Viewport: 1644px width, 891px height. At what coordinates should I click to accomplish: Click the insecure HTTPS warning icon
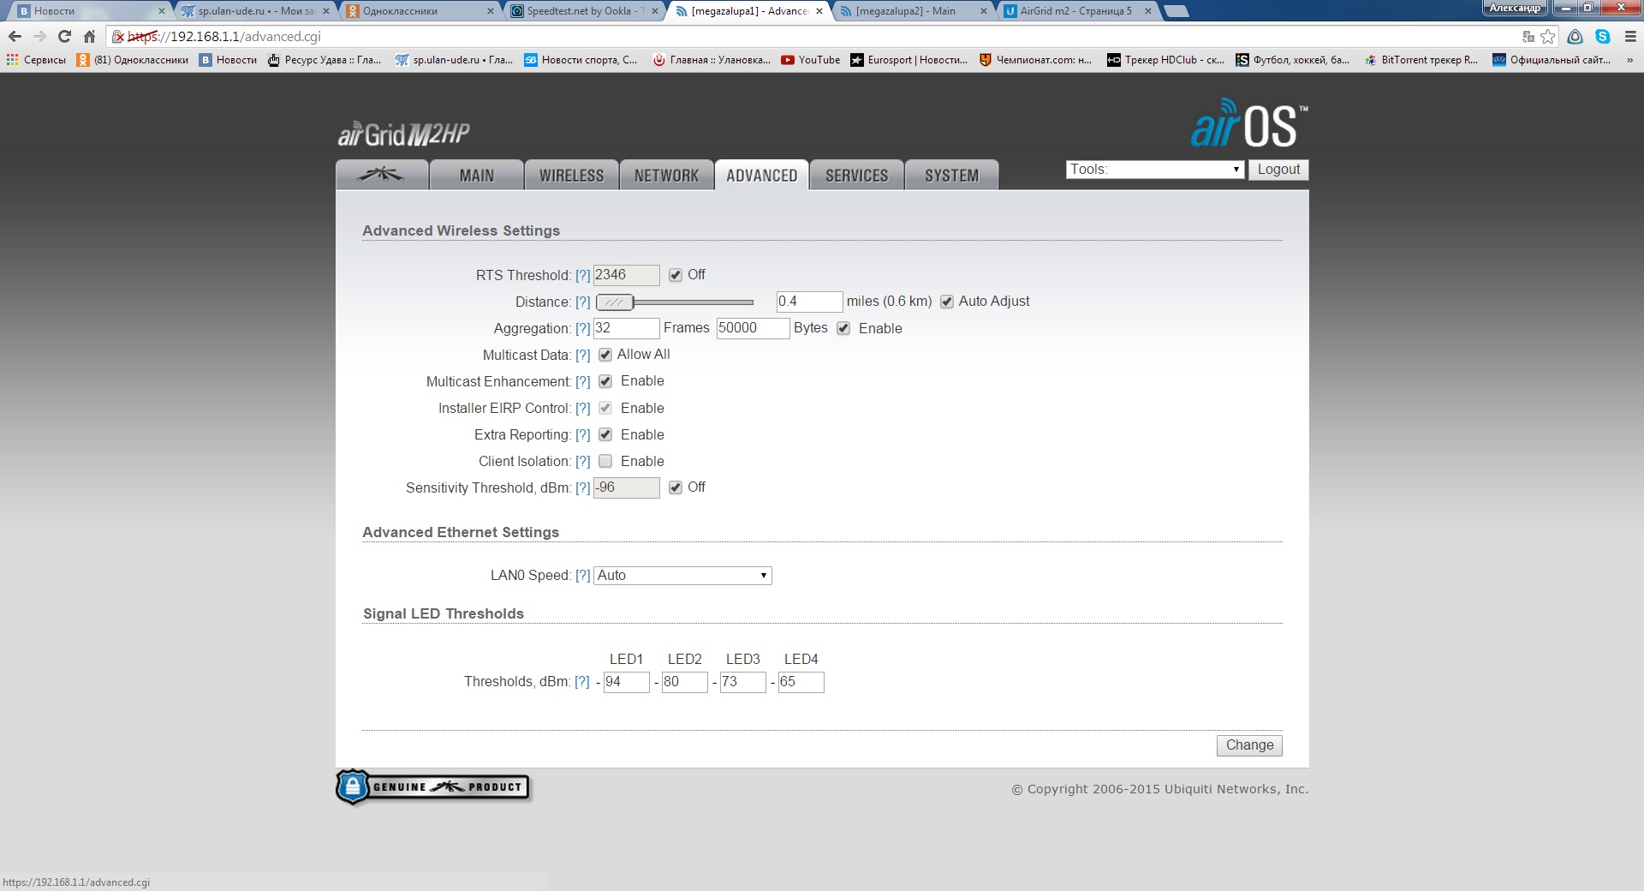point(119,37)
